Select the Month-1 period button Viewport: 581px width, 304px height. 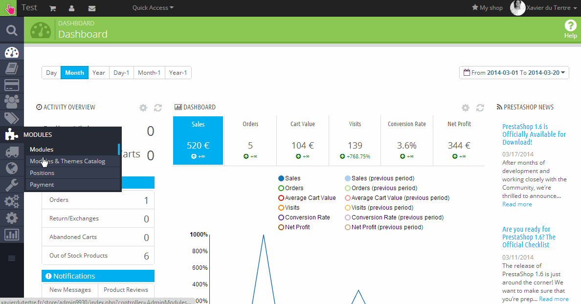click(x=149, y=72)
